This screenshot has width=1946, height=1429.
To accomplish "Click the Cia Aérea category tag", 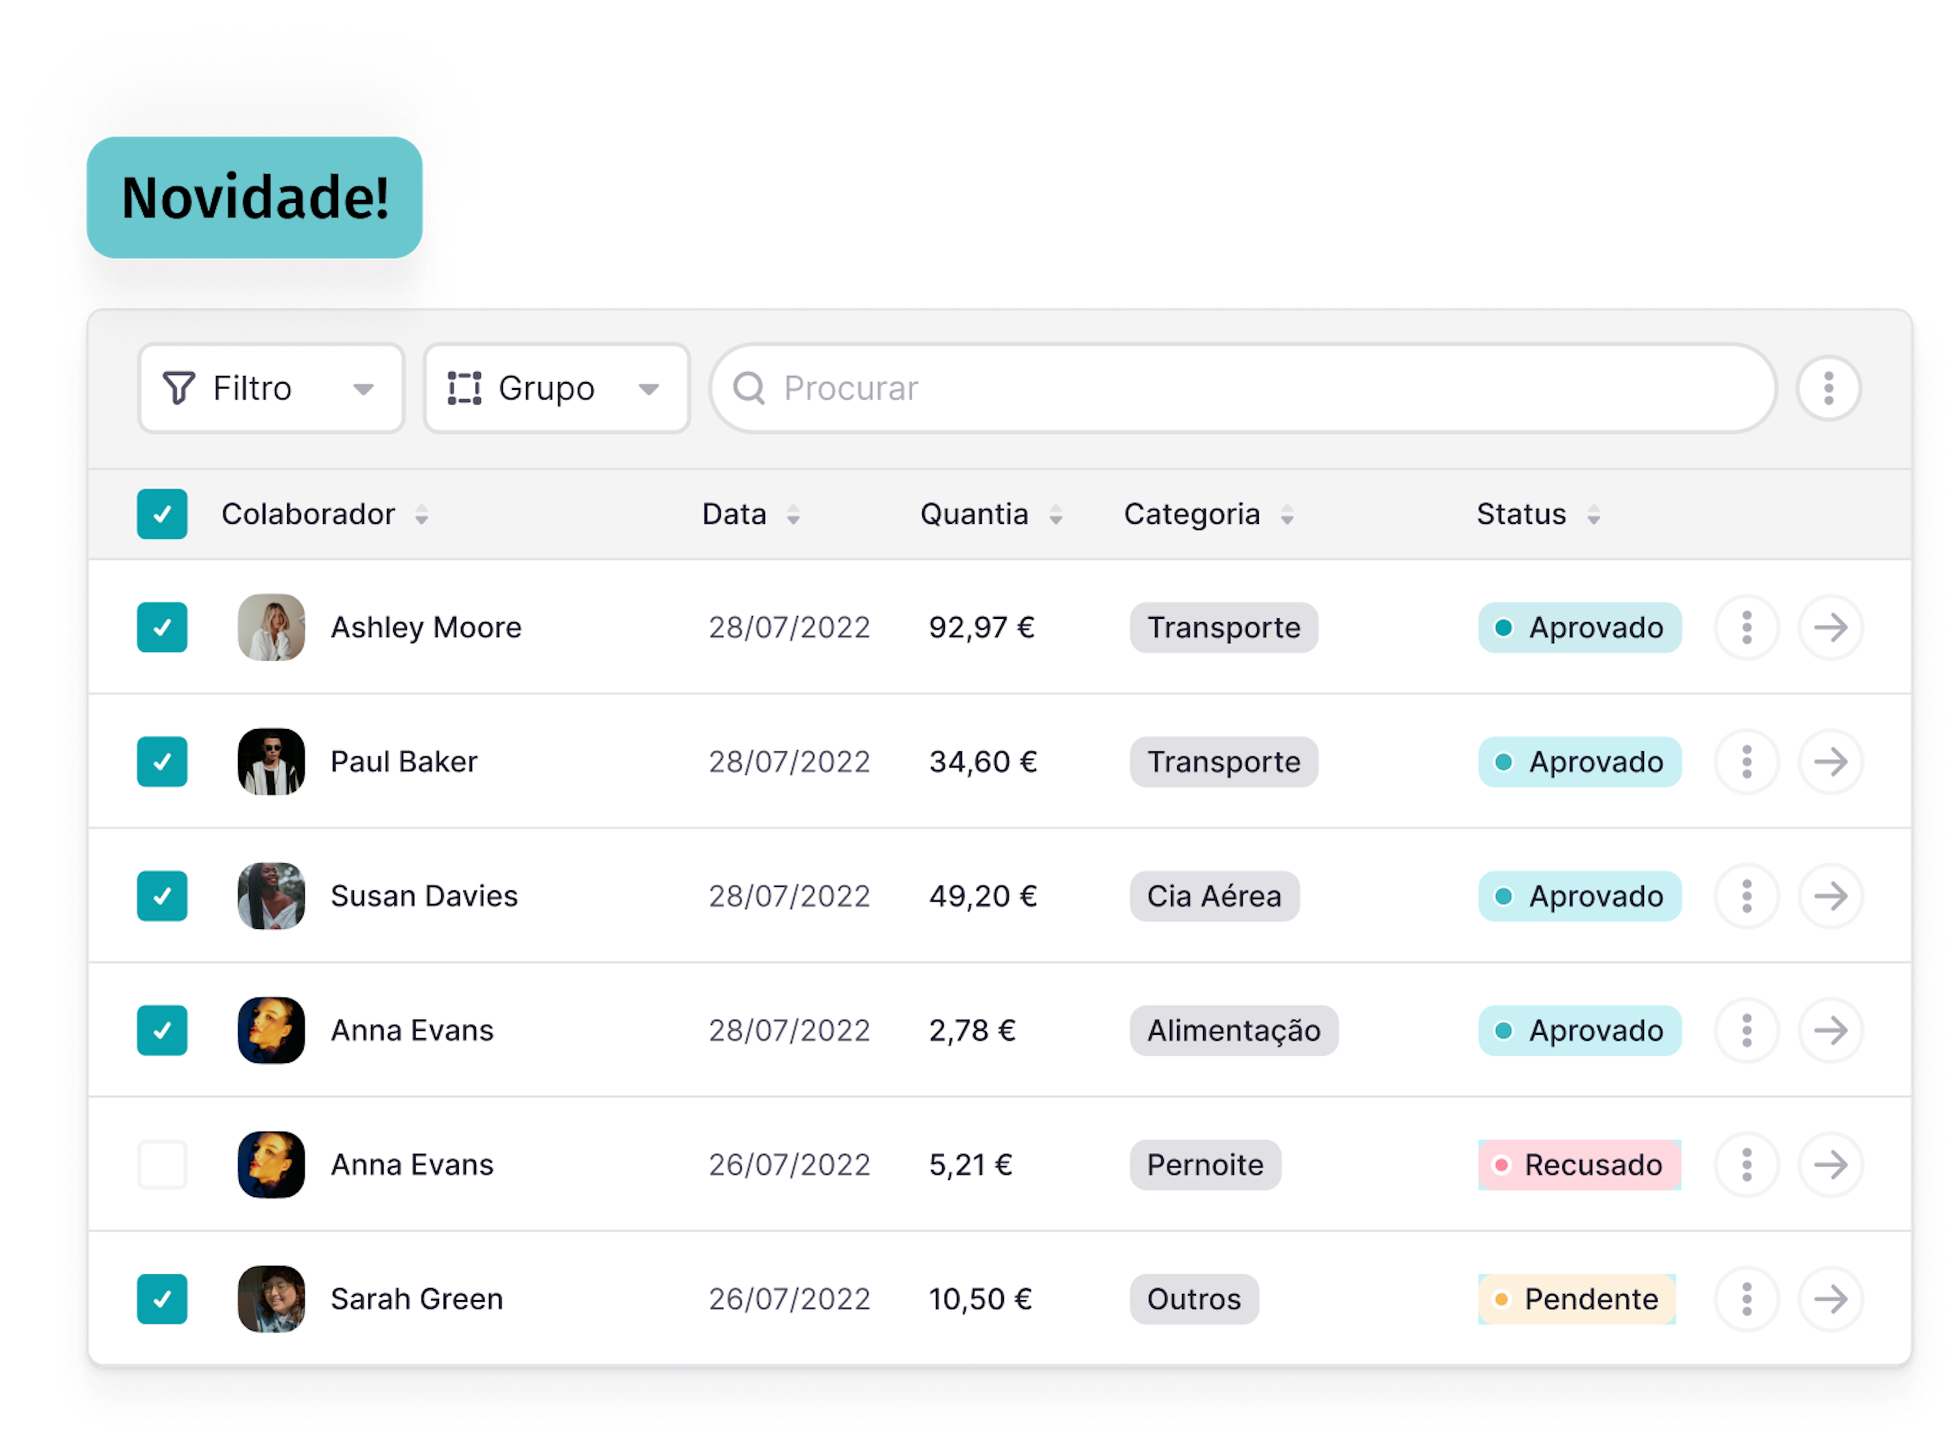I will coord(1213,895).
